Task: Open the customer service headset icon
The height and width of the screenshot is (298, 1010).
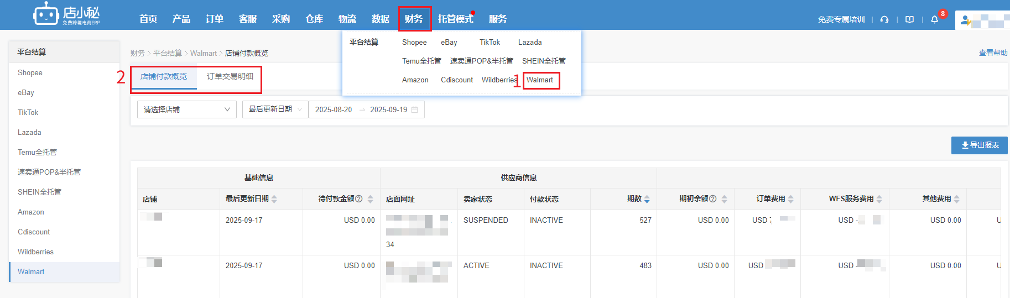Action: (x=884, y=19)
